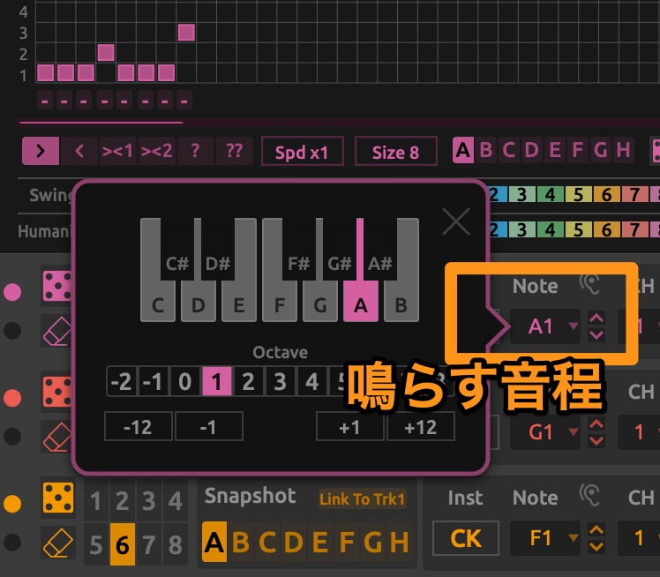Click the orange eraser icon
This screenshot has width=660, height=577.
(58, 540)
